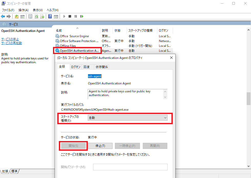Click the サービスの停止 link
This screenshot has height=178, width=251.
pos(10,39)
